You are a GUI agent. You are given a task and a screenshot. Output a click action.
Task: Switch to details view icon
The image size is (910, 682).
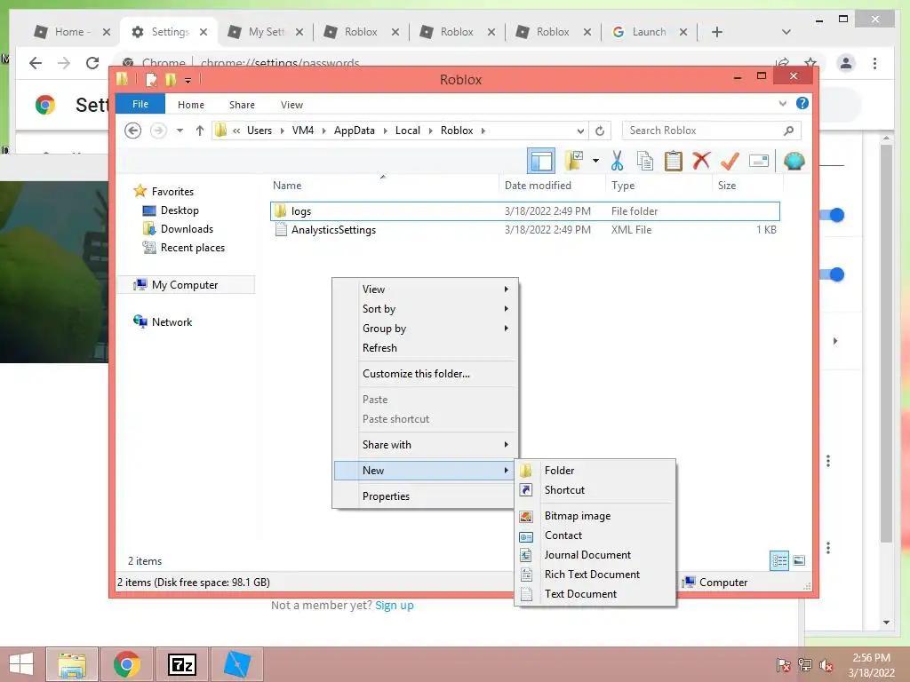(x=779, y=560)
